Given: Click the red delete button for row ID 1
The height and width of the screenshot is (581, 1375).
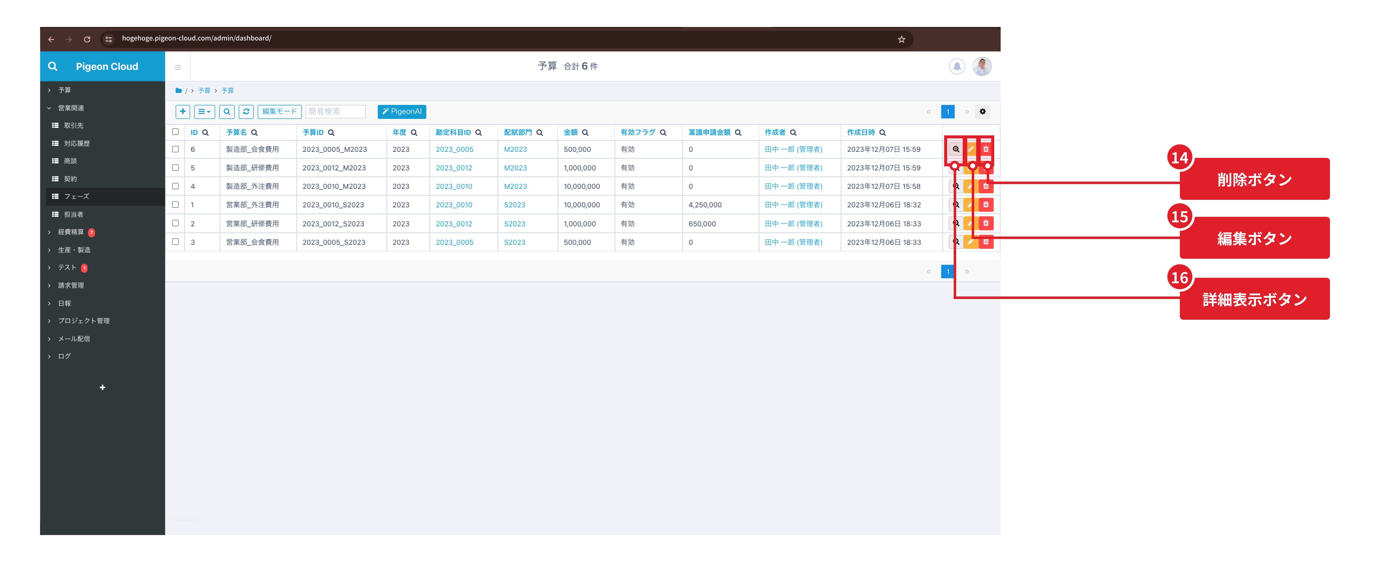Looking at the screenshot, I should 986,205.
